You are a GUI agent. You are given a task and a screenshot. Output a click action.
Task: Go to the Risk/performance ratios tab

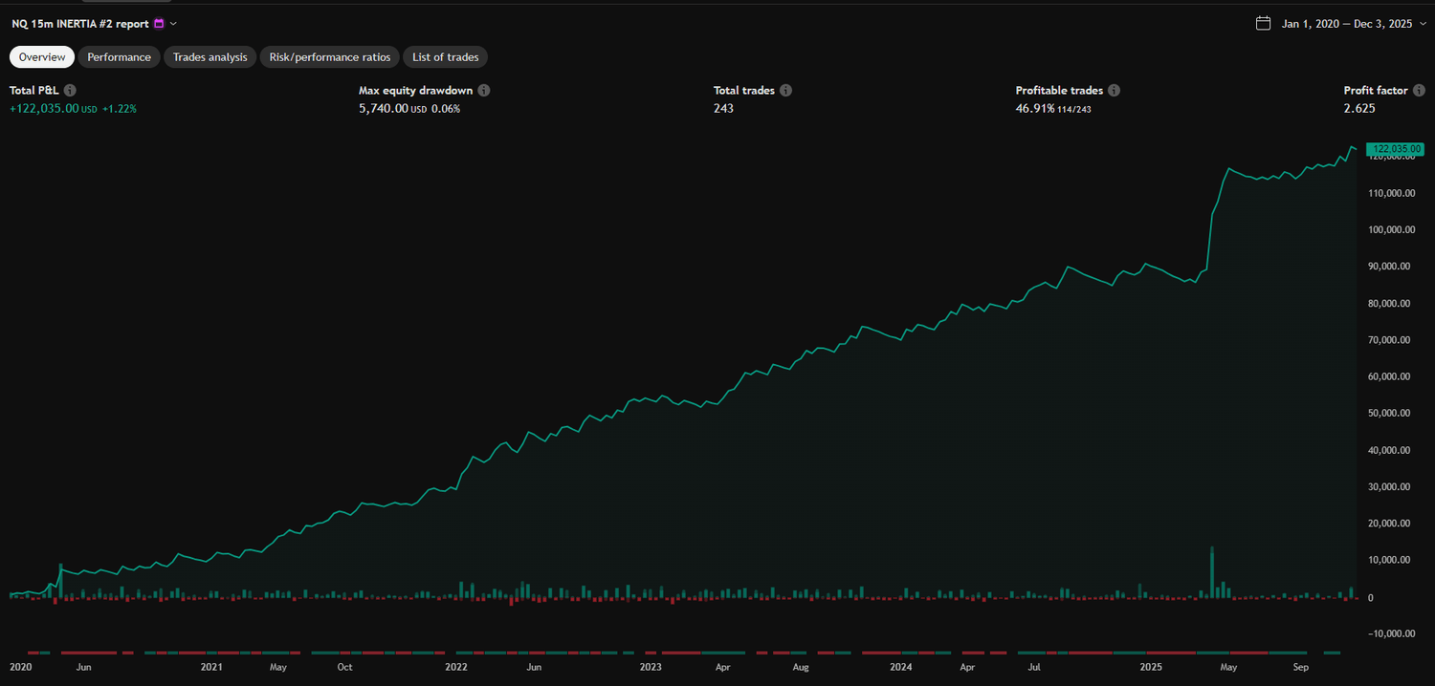329,57
